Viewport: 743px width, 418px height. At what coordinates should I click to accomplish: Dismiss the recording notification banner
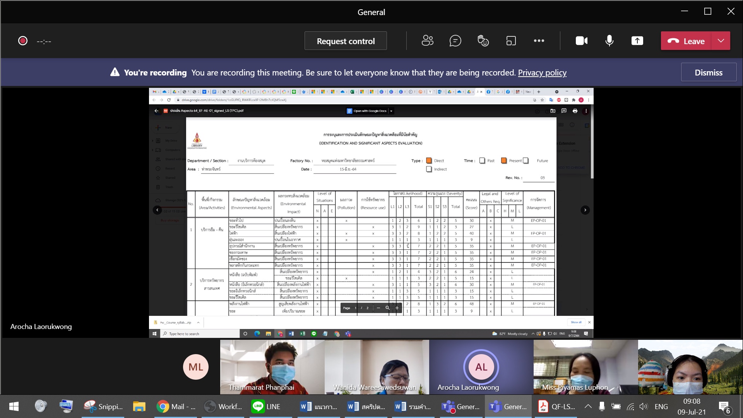(x=708, y=72)
